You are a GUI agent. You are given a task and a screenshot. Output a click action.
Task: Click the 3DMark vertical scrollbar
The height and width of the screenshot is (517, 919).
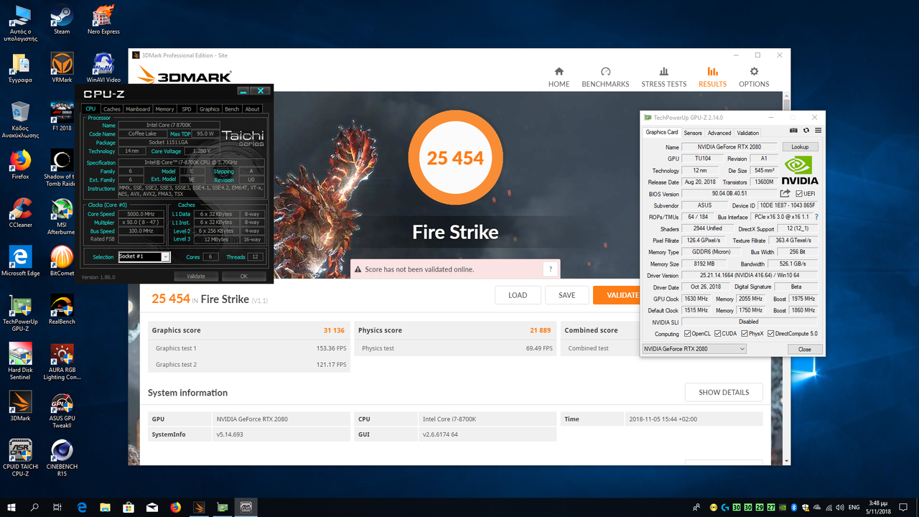787,287
